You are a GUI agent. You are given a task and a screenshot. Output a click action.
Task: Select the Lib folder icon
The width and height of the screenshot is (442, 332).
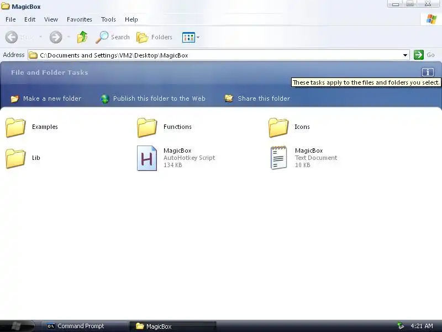15,158
